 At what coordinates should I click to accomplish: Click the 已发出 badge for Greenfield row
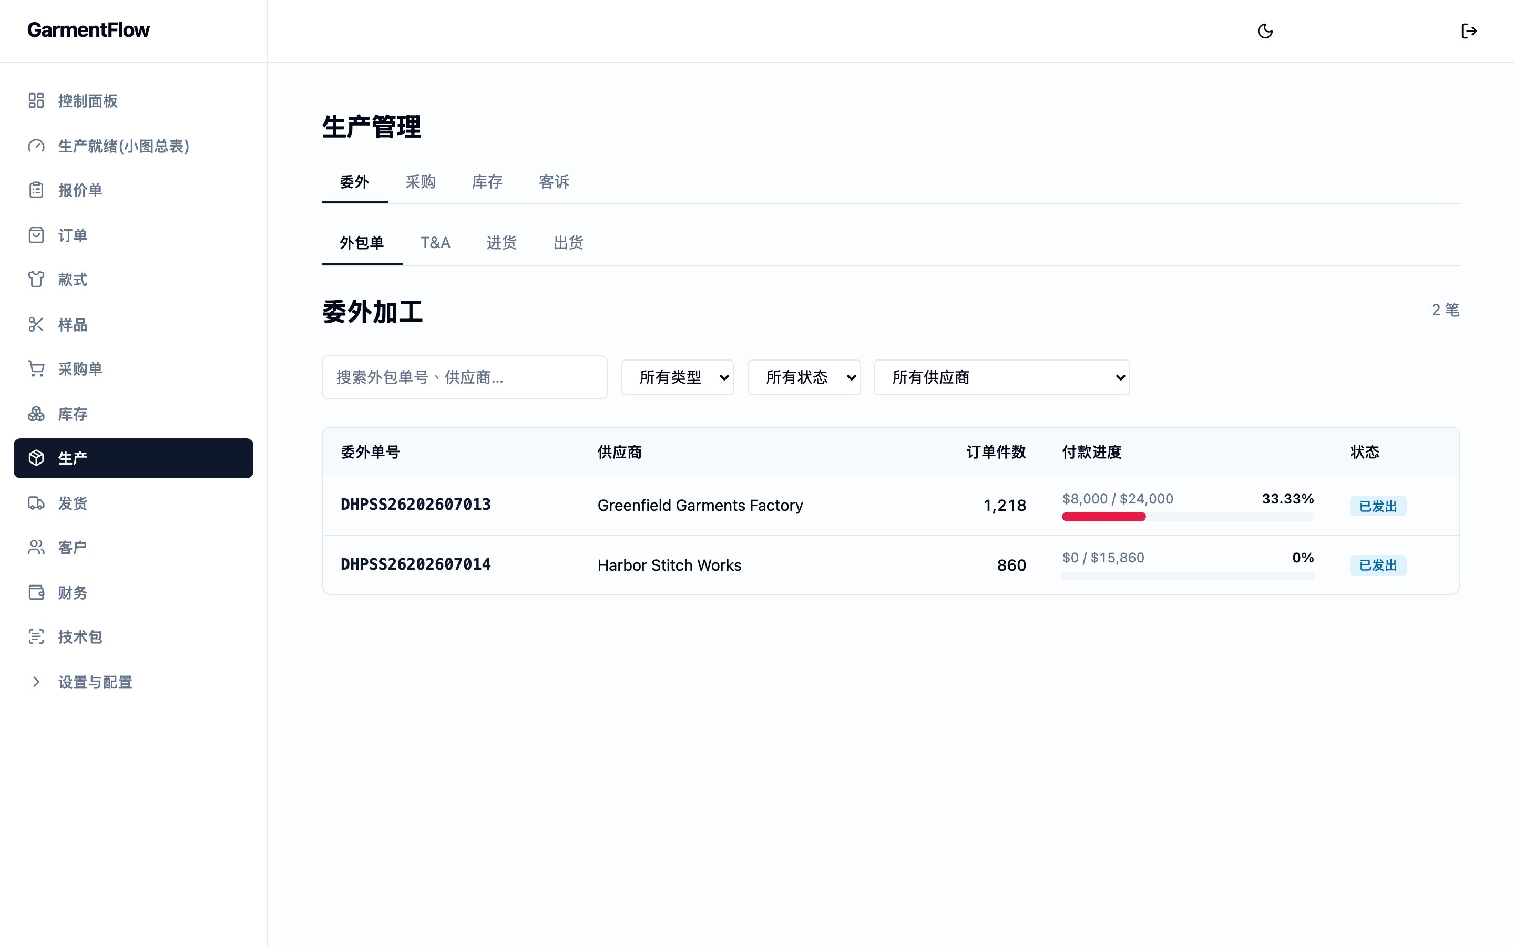point(1378,506)
